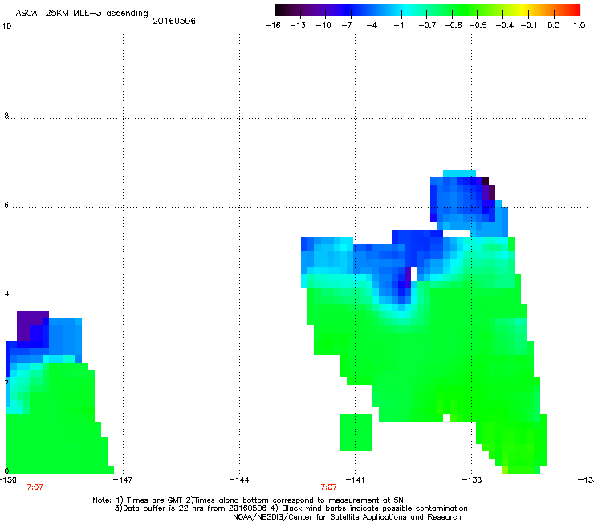Click the colorbar label '-0.6'
Viewport: 594px width, 522px height.
pos(453,26)
